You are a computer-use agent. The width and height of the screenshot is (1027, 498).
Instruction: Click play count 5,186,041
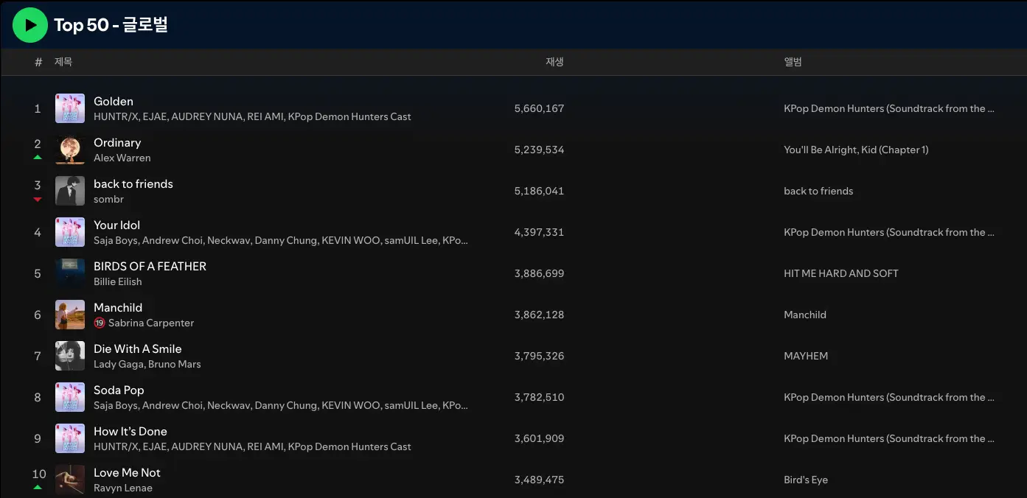coord(539,191)
